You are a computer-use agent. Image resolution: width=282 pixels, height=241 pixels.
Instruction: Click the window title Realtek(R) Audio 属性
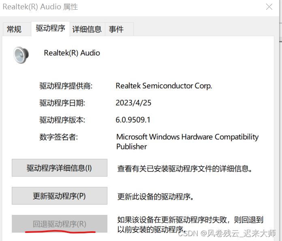(x=40, y=7)
